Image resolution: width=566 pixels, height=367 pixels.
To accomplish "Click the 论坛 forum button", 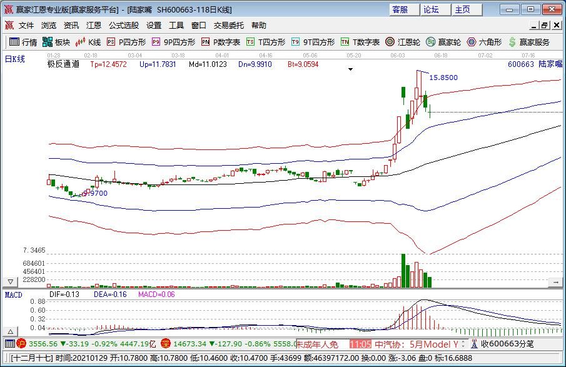I will [436, 10].
